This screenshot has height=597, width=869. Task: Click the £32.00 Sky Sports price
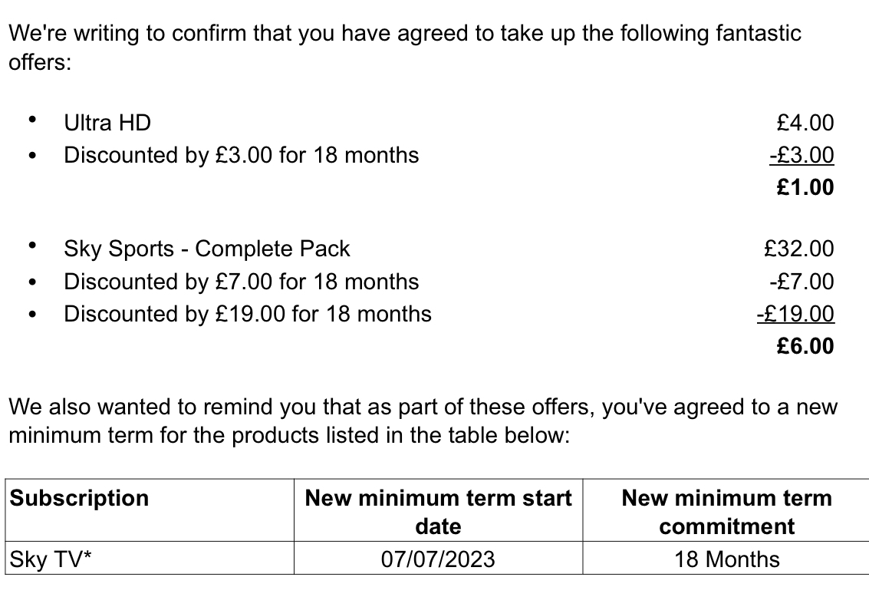(x=798, y=249)
